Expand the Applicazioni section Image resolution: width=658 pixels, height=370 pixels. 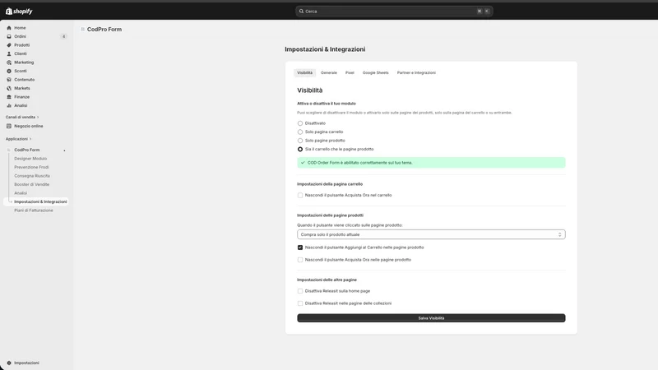point(18,139)
